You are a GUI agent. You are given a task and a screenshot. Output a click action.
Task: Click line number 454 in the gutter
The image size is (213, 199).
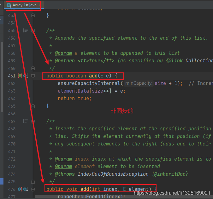point(12,23)
